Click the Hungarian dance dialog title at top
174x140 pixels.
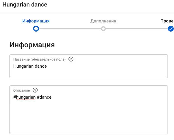[x=25, y=5]
